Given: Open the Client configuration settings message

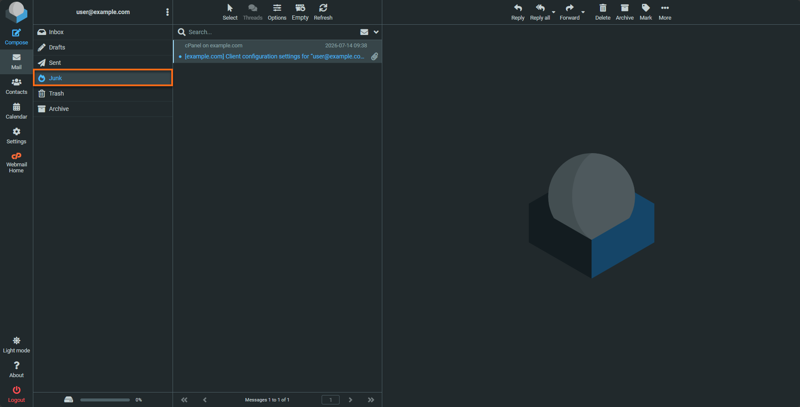Looking at the screenshot, I should coord(274,56).
